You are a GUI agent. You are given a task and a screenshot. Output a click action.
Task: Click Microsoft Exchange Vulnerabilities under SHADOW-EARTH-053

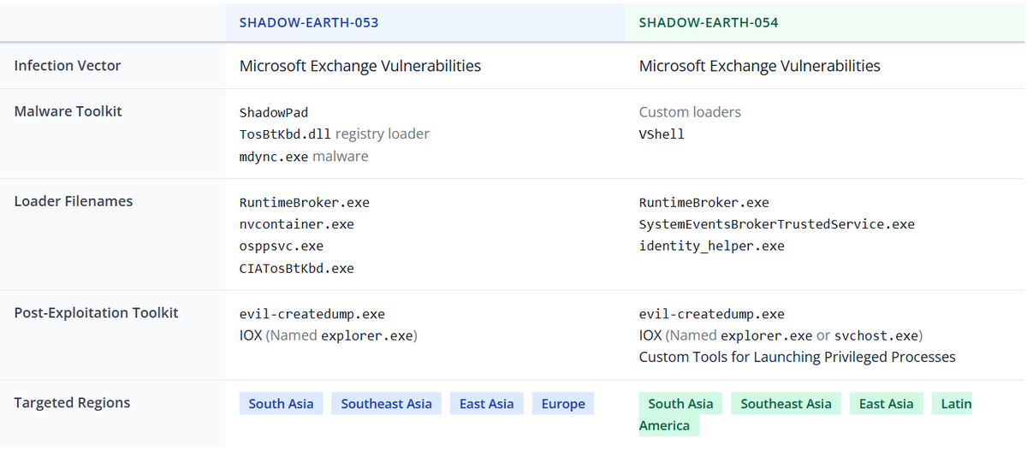click(360, 66)
